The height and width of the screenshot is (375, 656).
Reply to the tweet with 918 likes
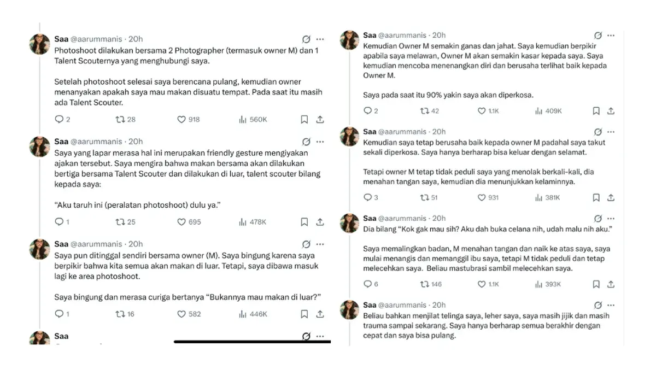pyautogui.click(x=60, y=119)
